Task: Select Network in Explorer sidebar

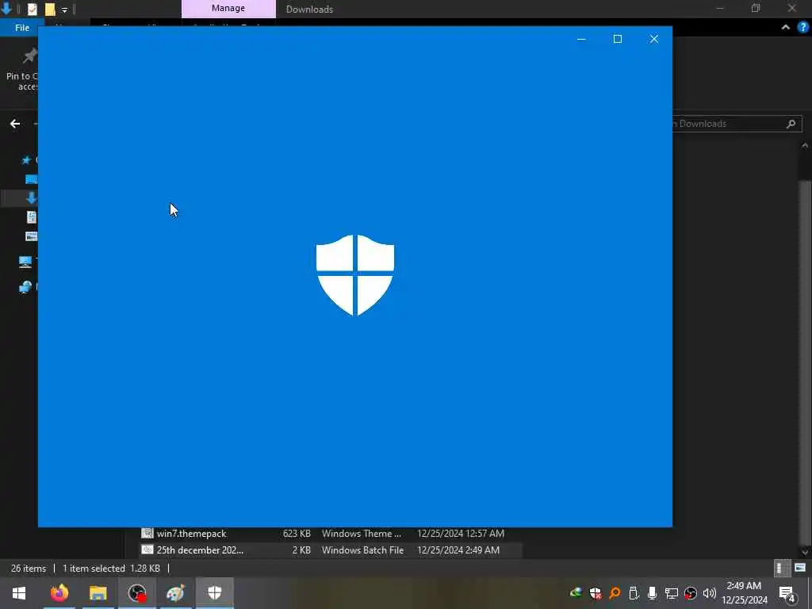Action: click(x=25, y=287)
